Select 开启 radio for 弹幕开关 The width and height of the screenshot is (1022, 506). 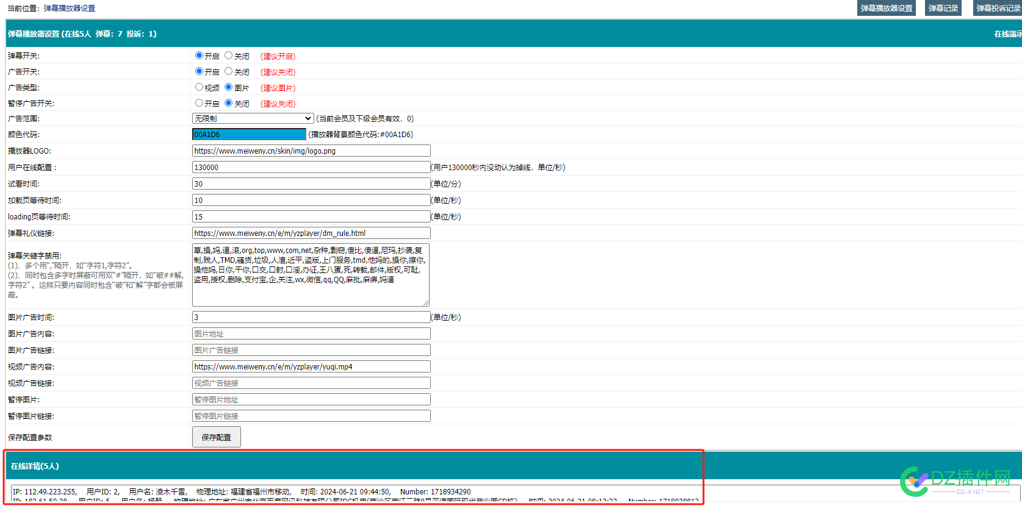pos(199,55)
